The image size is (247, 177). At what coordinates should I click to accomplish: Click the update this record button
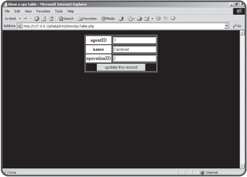coord(121,67)
